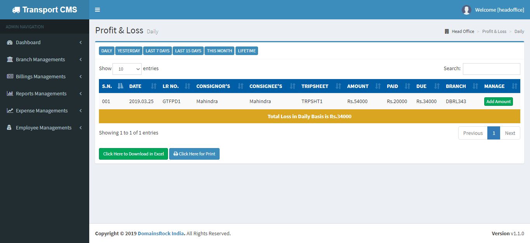Screen dimensions: 530x243
Task: Click the Version v1.1.0 footer text
Action: [x=508, y=233]
